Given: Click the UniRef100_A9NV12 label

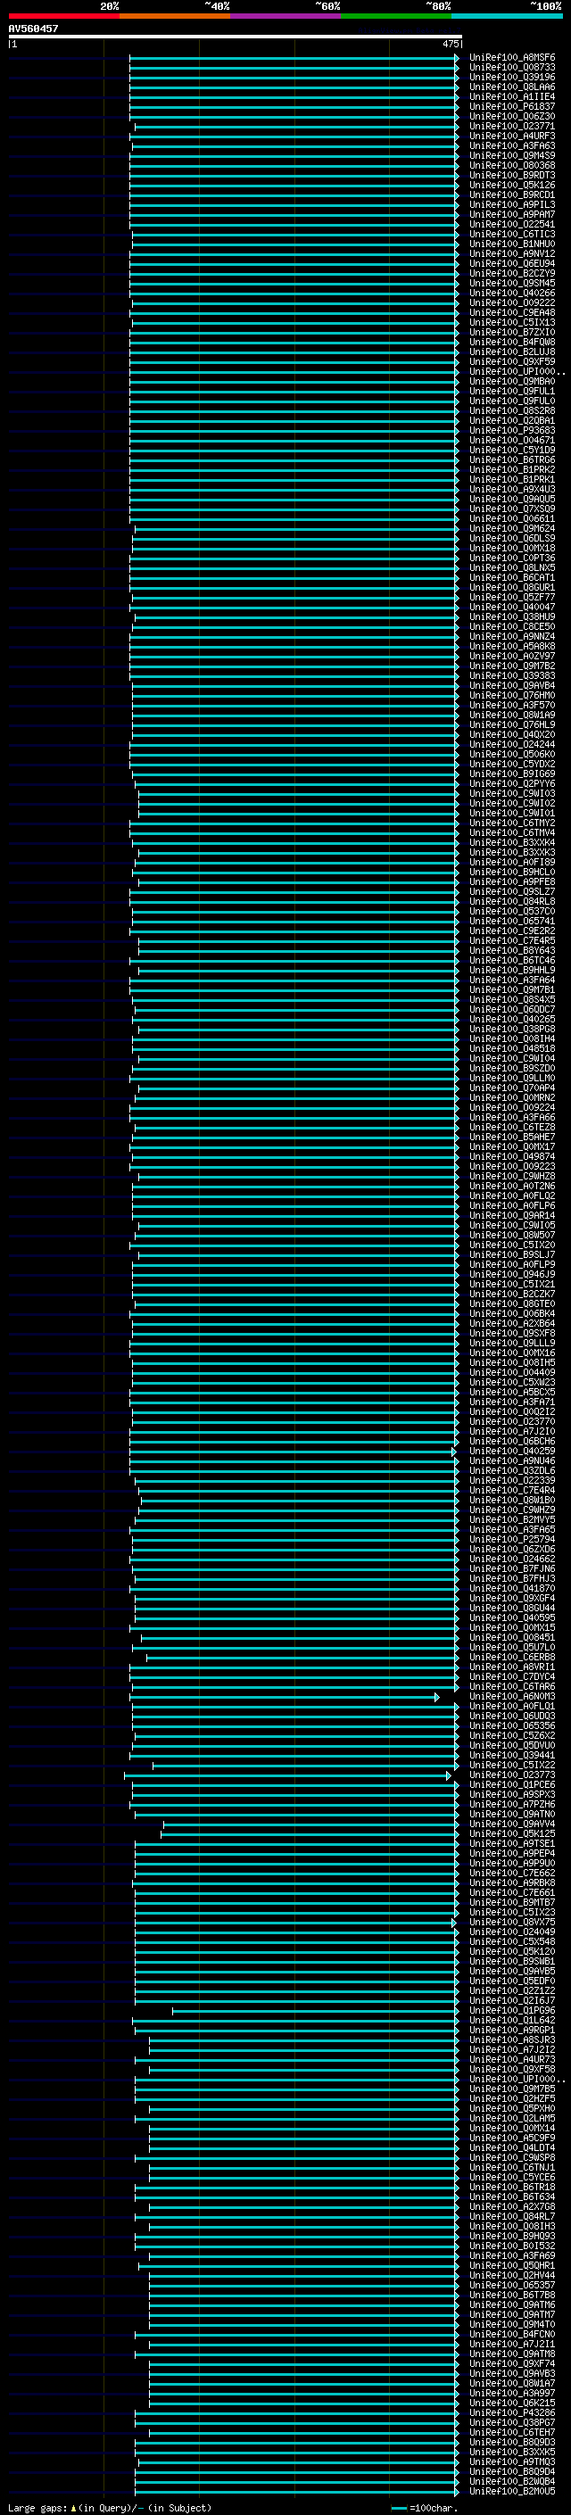Looking at the screenshot, I should coord(511,254).
